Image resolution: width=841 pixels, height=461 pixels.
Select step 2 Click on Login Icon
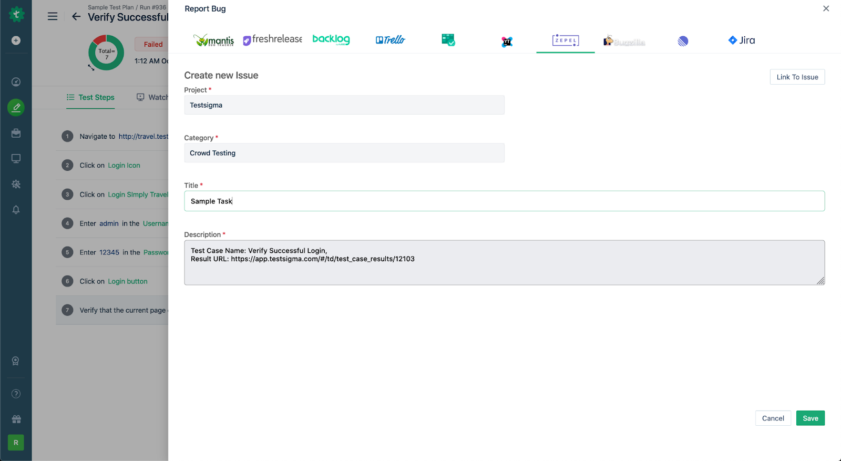[112, 165]
